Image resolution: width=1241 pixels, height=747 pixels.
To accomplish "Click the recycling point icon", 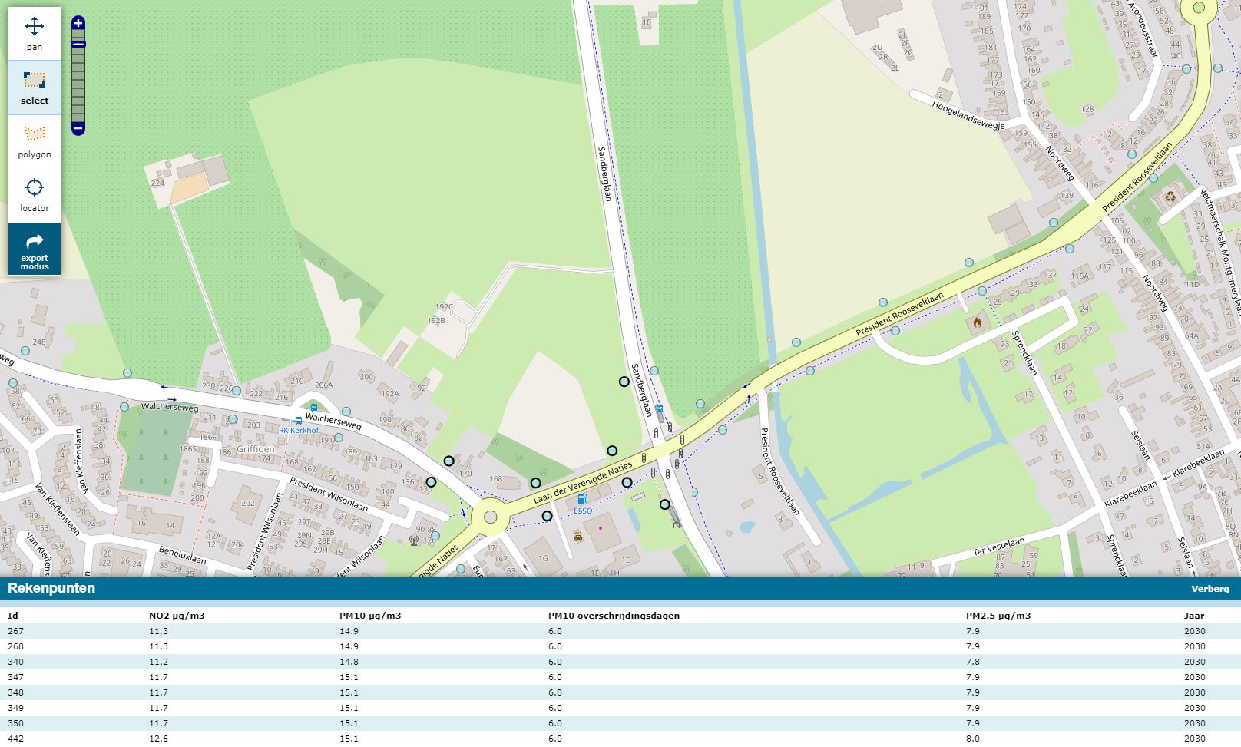I will tap(1170, 197).
